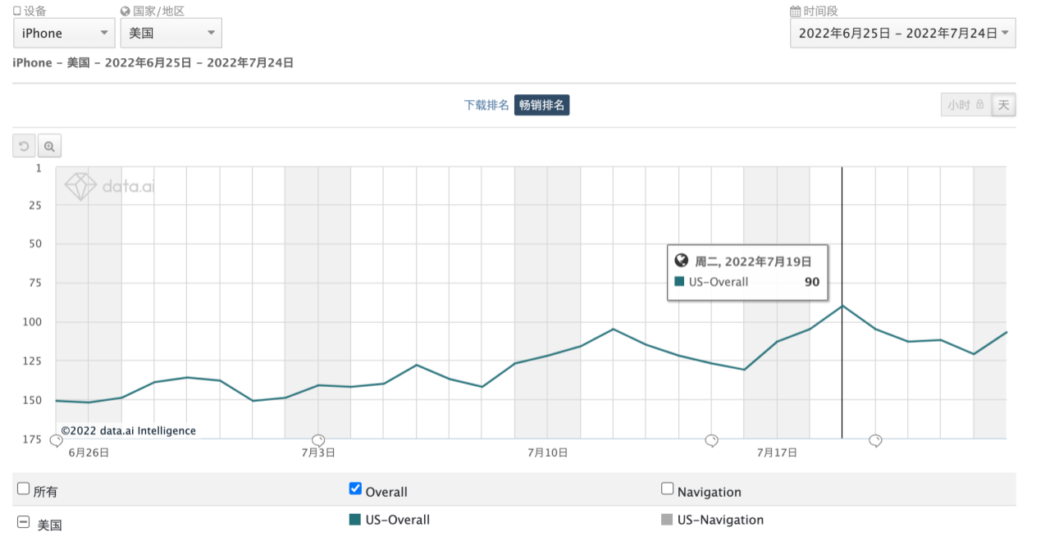This screenshot has height=541, width=1045.
Task: Enable the Navigation checkbox
Action: 667,489
